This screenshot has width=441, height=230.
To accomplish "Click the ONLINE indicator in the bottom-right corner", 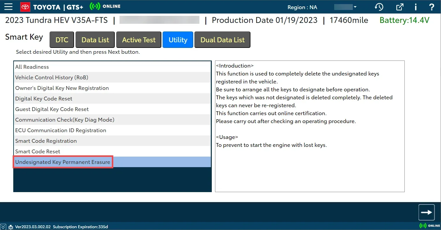I will pos(429,226).
